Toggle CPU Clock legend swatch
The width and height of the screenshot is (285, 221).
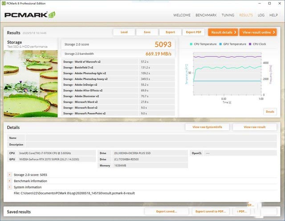point(250,44)
